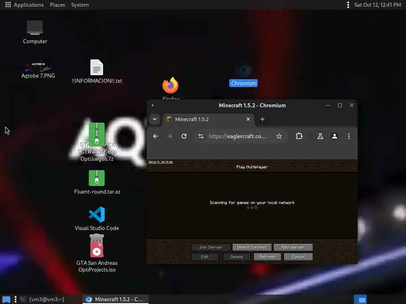Click the Add server button
This screenshot has height=304, width=406.
click(x=293, y=247)
